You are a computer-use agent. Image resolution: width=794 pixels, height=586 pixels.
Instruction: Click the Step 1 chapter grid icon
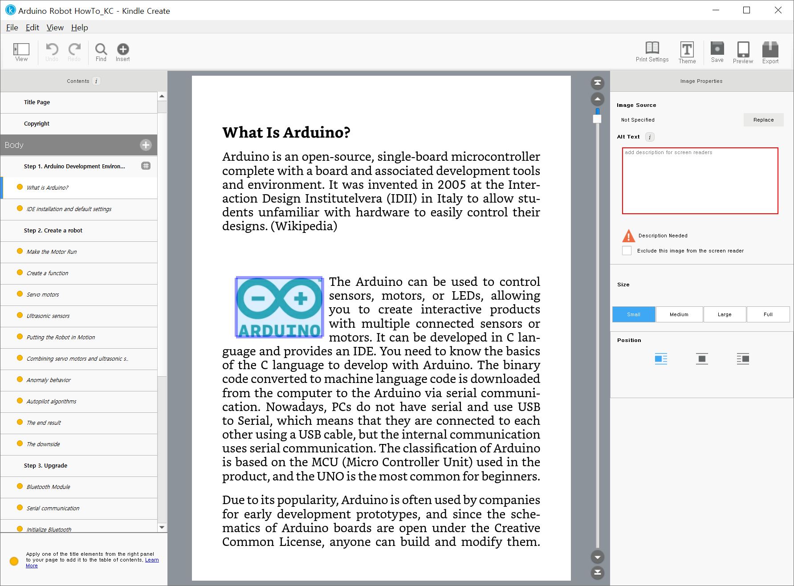click(146, 166)
